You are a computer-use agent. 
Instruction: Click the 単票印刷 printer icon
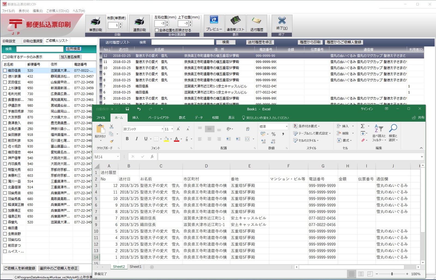(96, 21)
